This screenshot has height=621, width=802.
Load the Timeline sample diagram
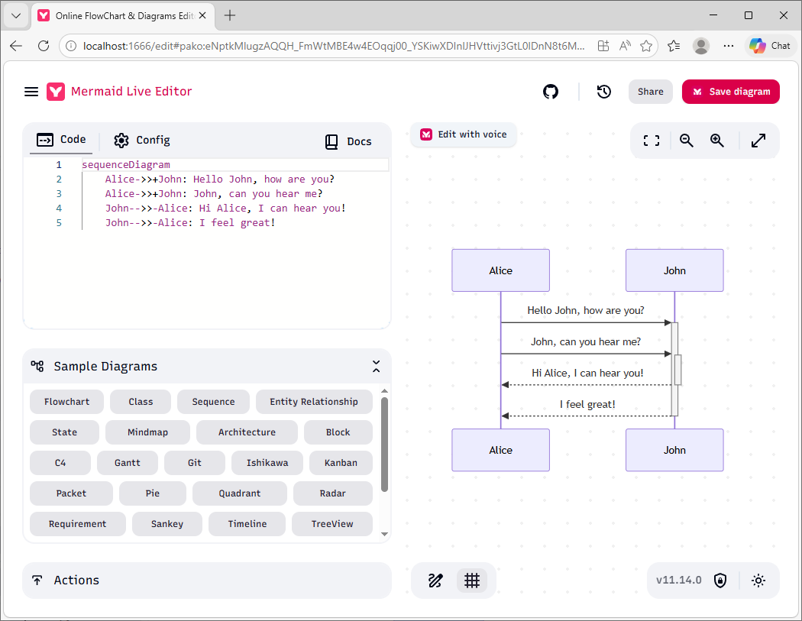click(247, 524)
